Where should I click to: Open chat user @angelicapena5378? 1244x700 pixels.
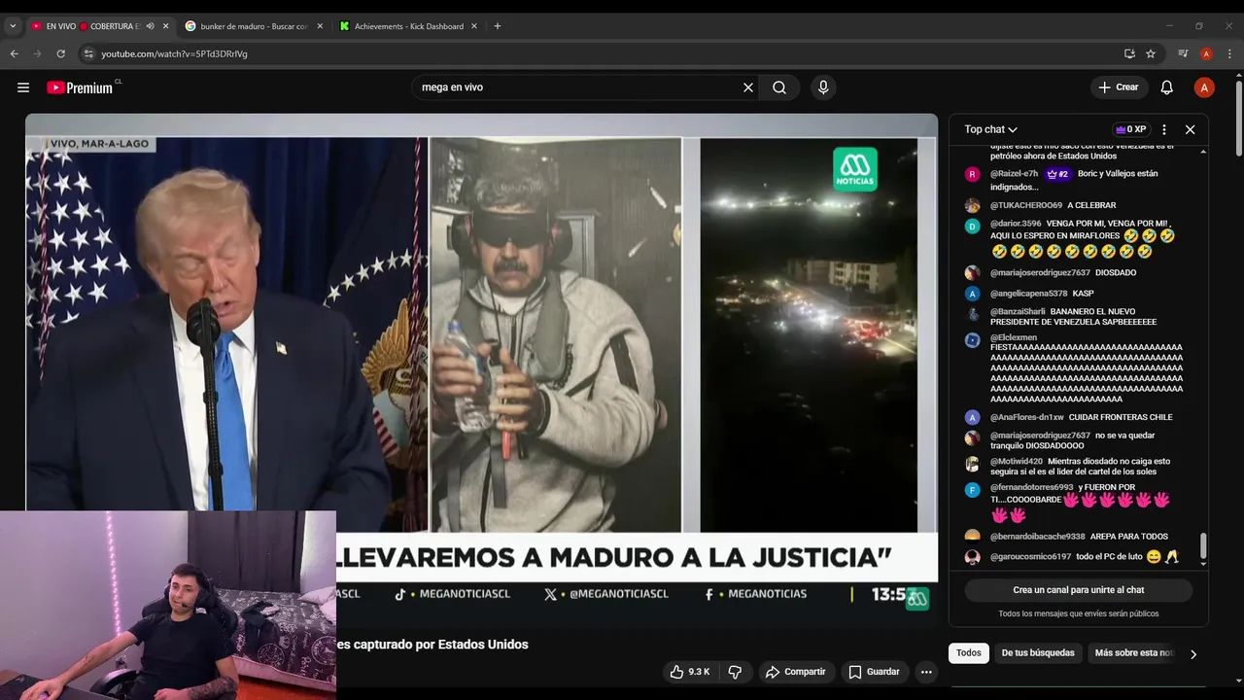(x=1028, y=294)
